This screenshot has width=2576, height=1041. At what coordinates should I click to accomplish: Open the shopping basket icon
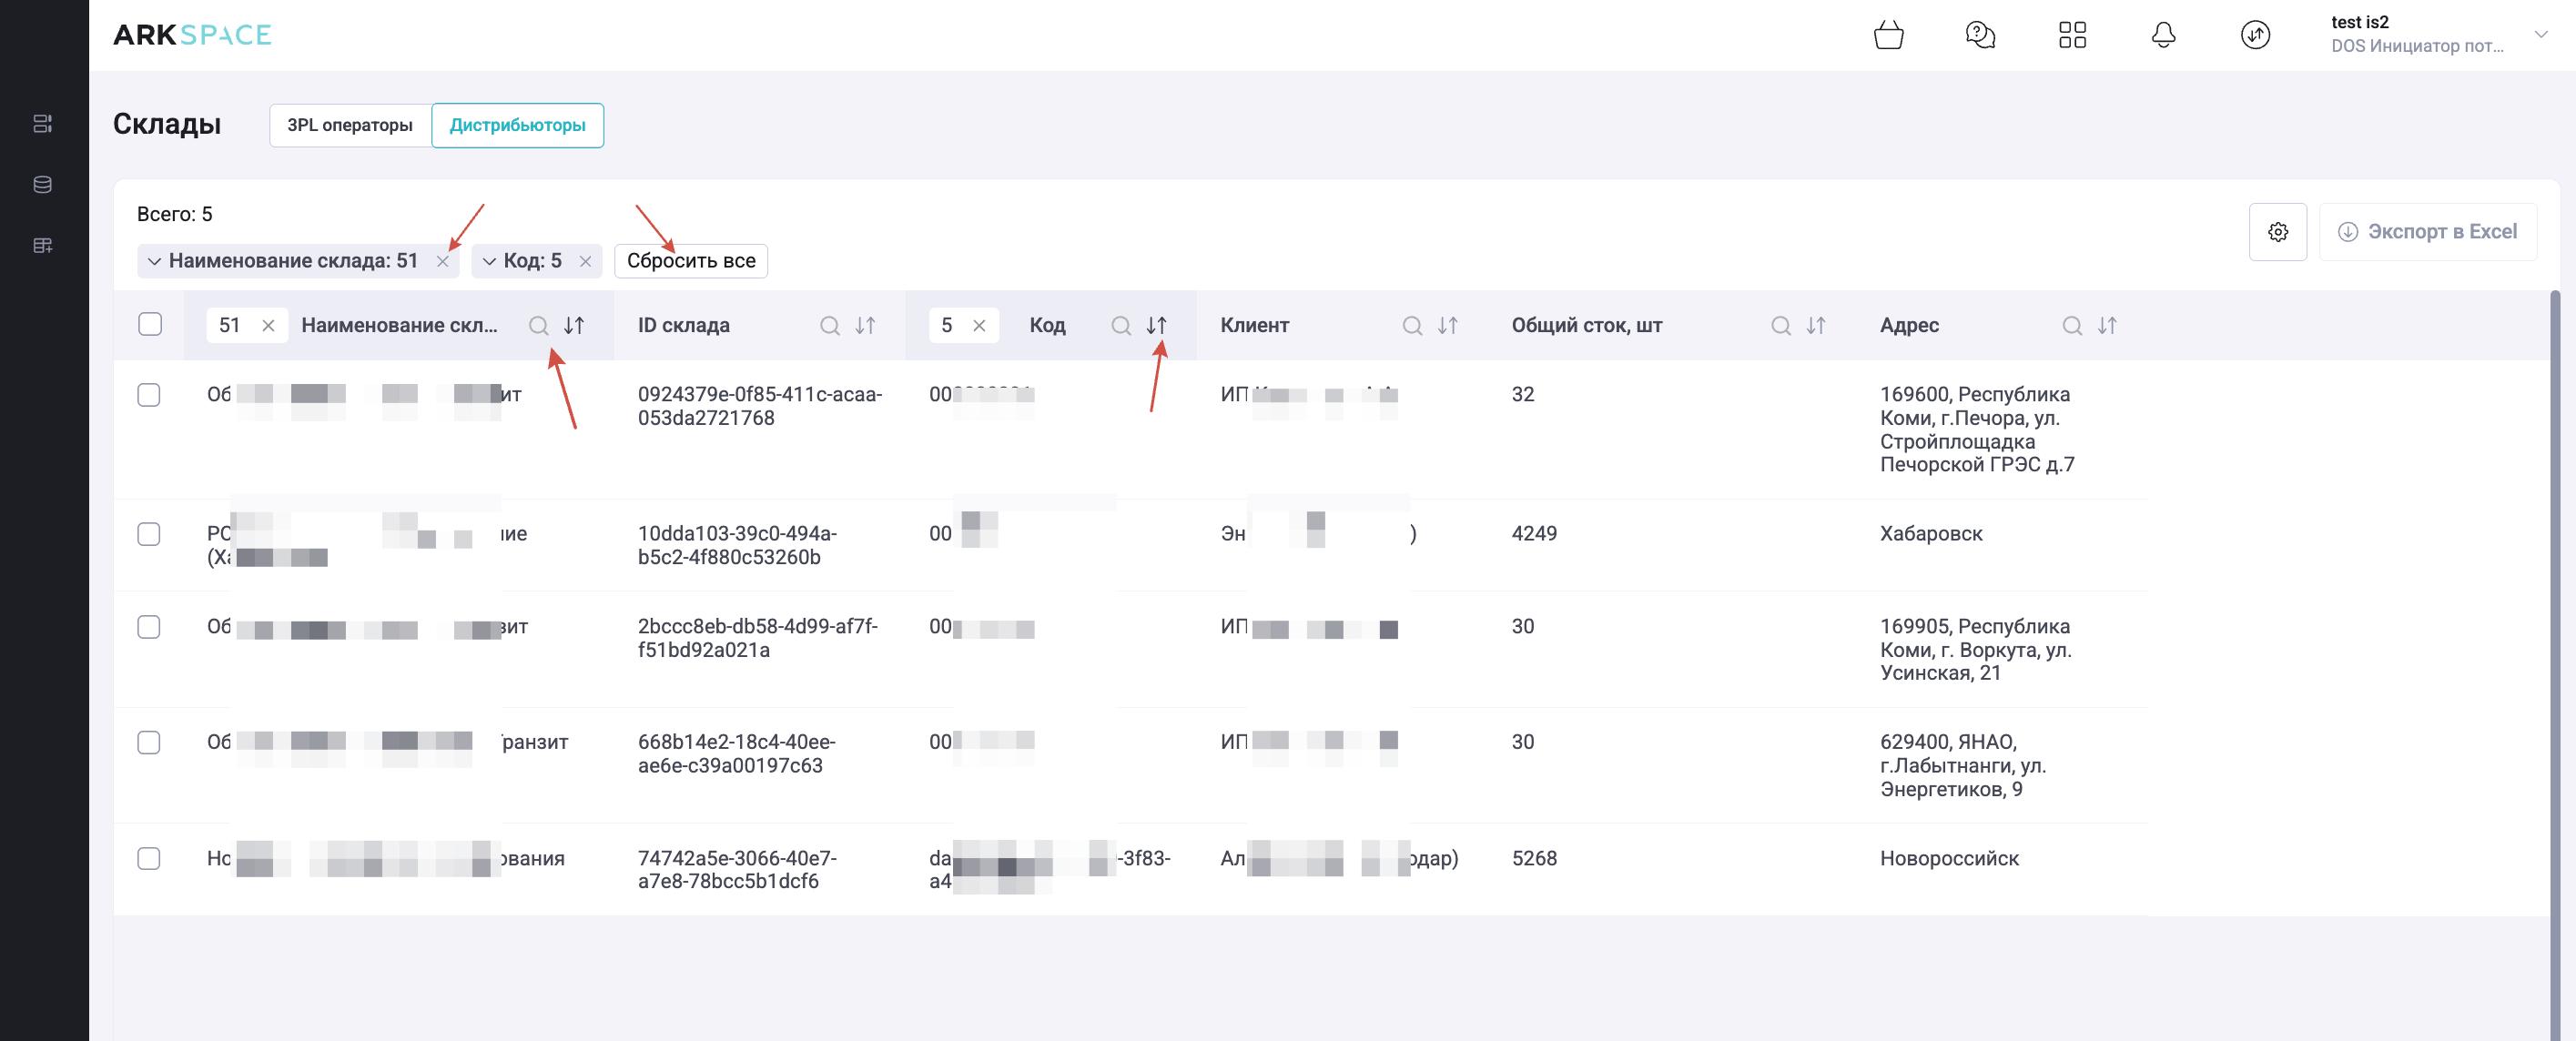[x=1888, y=35]
